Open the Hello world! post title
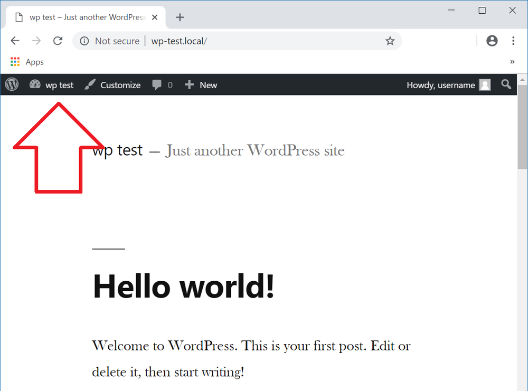 [x=184, y=287]
